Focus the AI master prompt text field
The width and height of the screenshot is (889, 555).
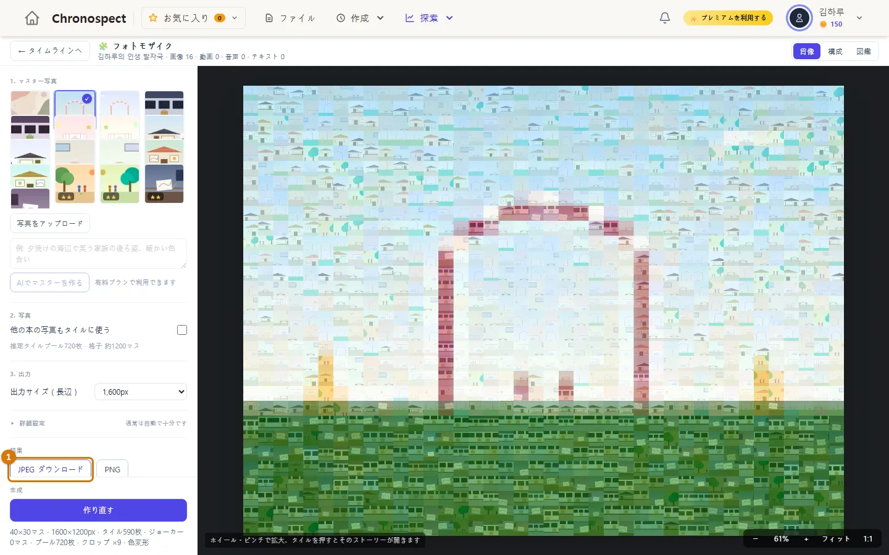tap(98, 253)
